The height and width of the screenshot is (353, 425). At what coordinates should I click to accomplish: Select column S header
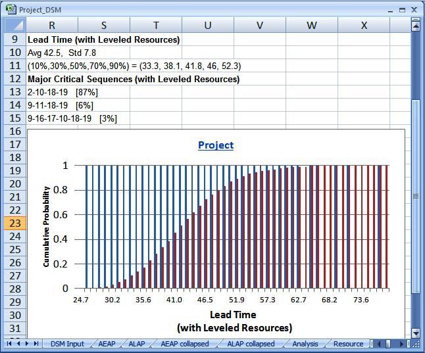(104, 25)
